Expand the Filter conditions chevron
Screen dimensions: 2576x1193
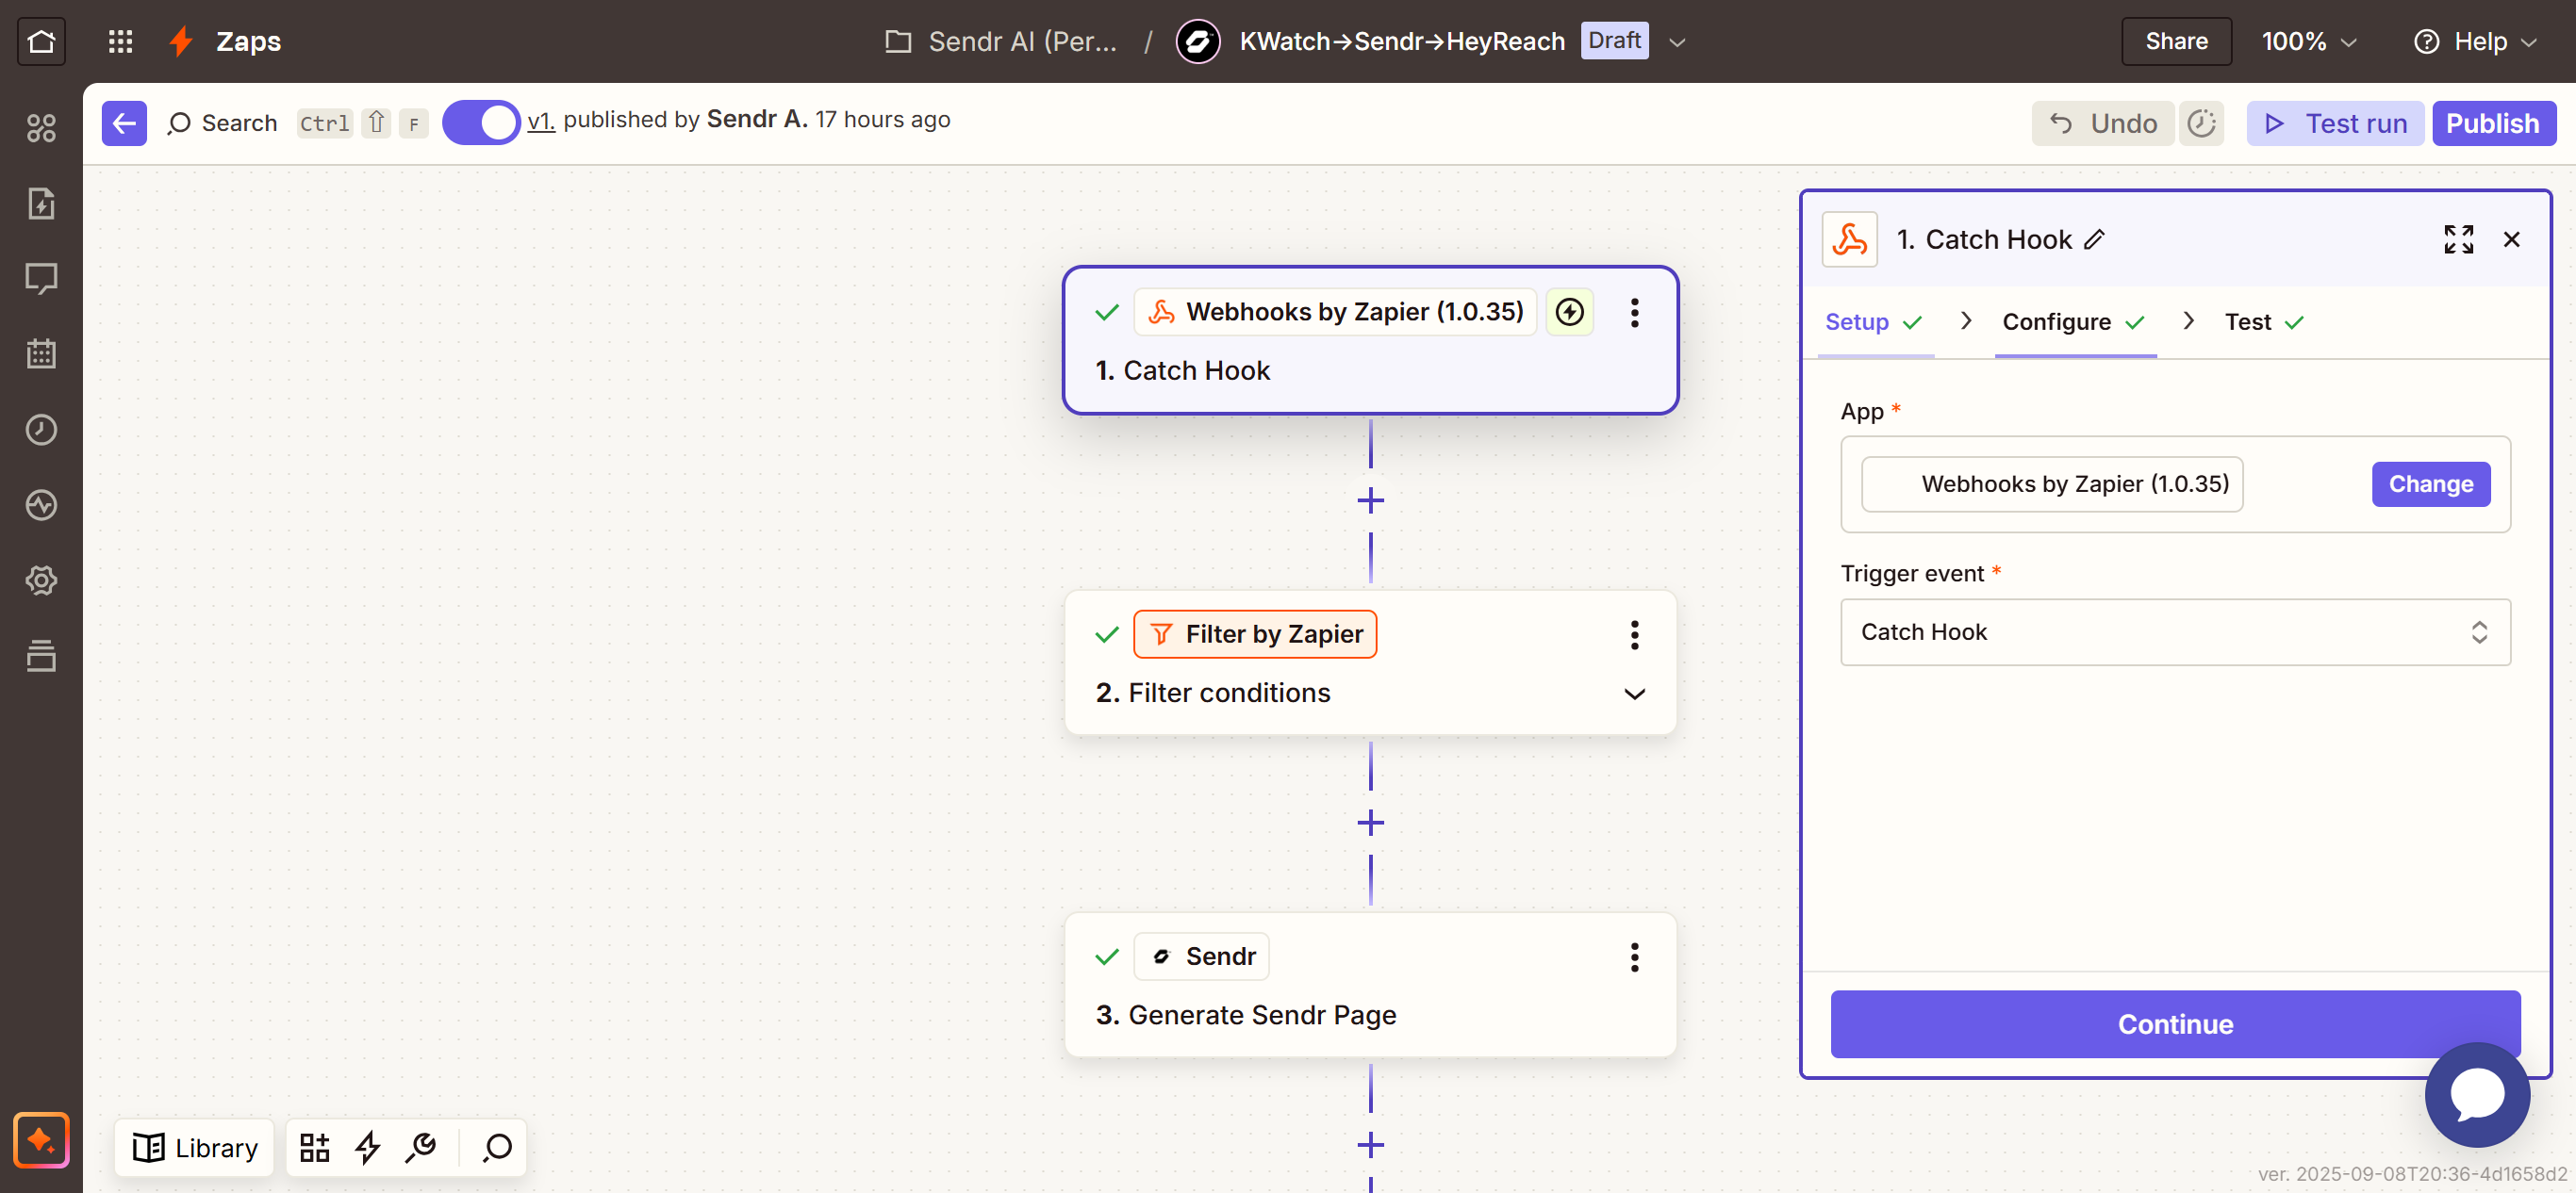[1634, 694]
